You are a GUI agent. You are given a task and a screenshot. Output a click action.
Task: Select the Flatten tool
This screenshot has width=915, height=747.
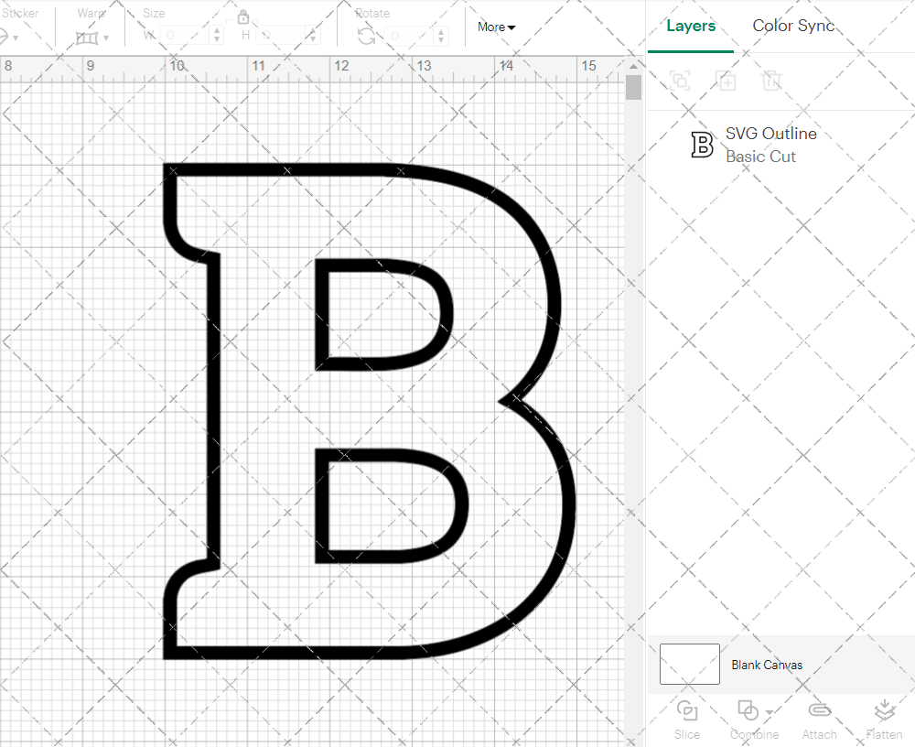pyautogui.click(x=884, y=719)
